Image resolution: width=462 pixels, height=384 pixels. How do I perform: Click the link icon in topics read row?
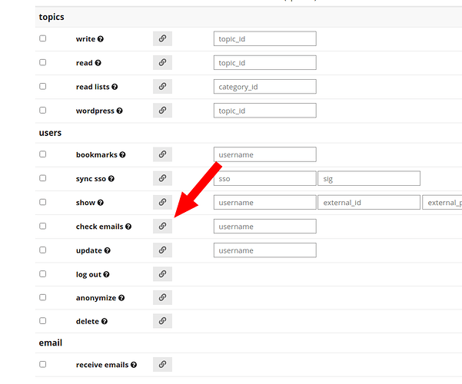(162, 62)
